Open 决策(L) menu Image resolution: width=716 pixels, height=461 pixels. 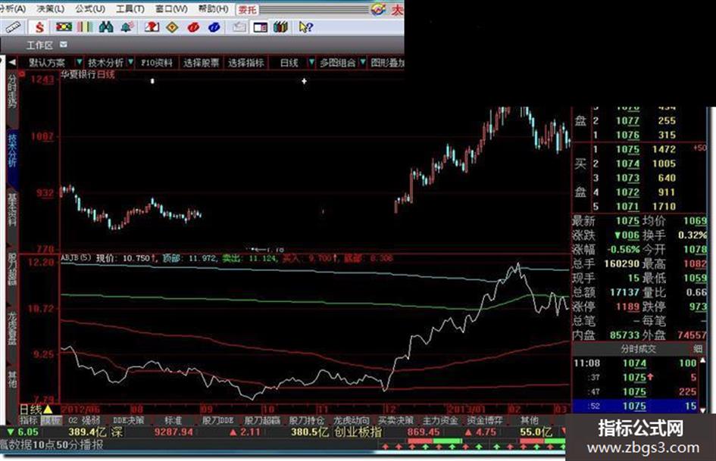tap(50, 8)
